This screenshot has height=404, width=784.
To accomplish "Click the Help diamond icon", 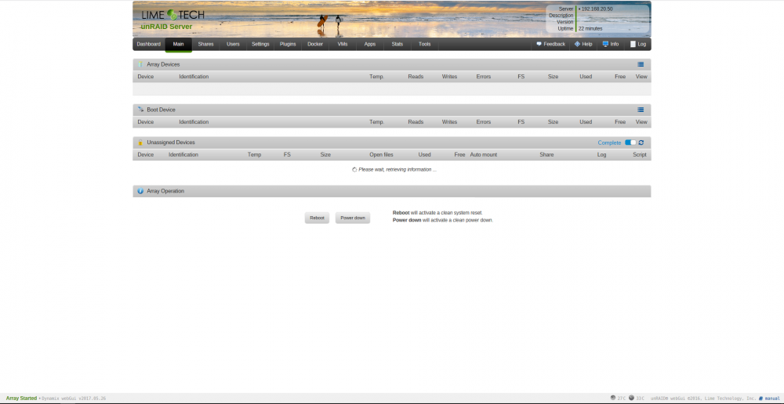I will coord(577,44).
